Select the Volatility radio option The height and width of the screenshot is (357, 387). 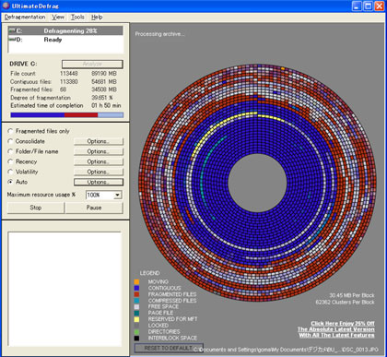tap(10, 172)
